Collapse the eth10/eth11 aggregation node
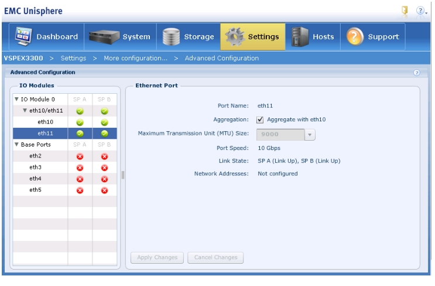435x286 pixels. pyautogui.click(x=25, y=111)
